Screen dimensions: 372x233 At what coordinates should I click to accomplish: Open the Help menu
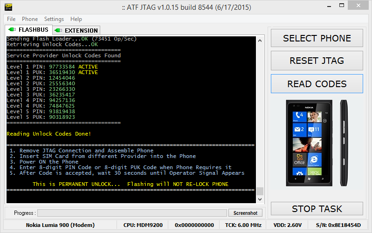(x=76, y=19)
